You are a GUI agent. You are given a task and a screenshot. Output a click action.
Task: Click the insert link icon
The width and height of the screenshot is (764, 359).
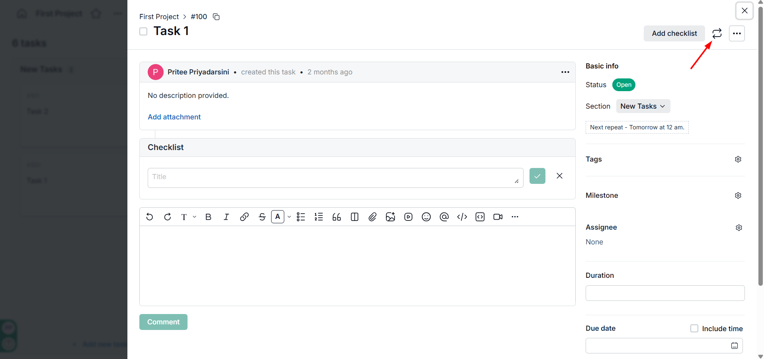[244, 217]
